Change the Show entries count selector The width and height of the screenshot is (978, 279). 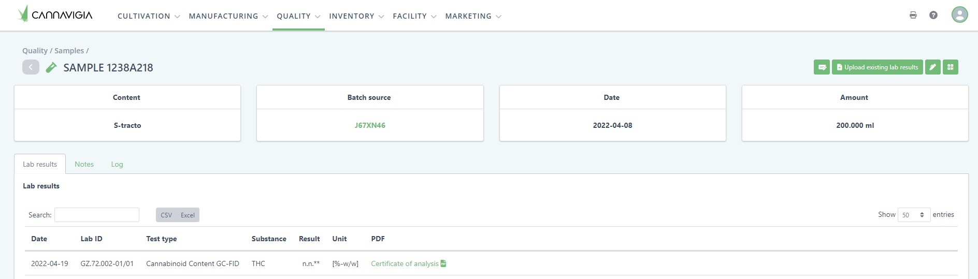[x=914, y=215]
